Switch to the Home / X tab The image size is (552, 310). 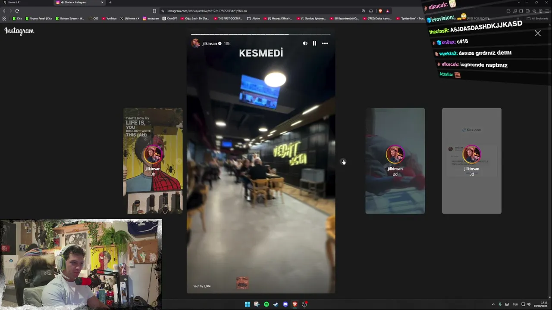pyautogui.click(x=26, y=2)
